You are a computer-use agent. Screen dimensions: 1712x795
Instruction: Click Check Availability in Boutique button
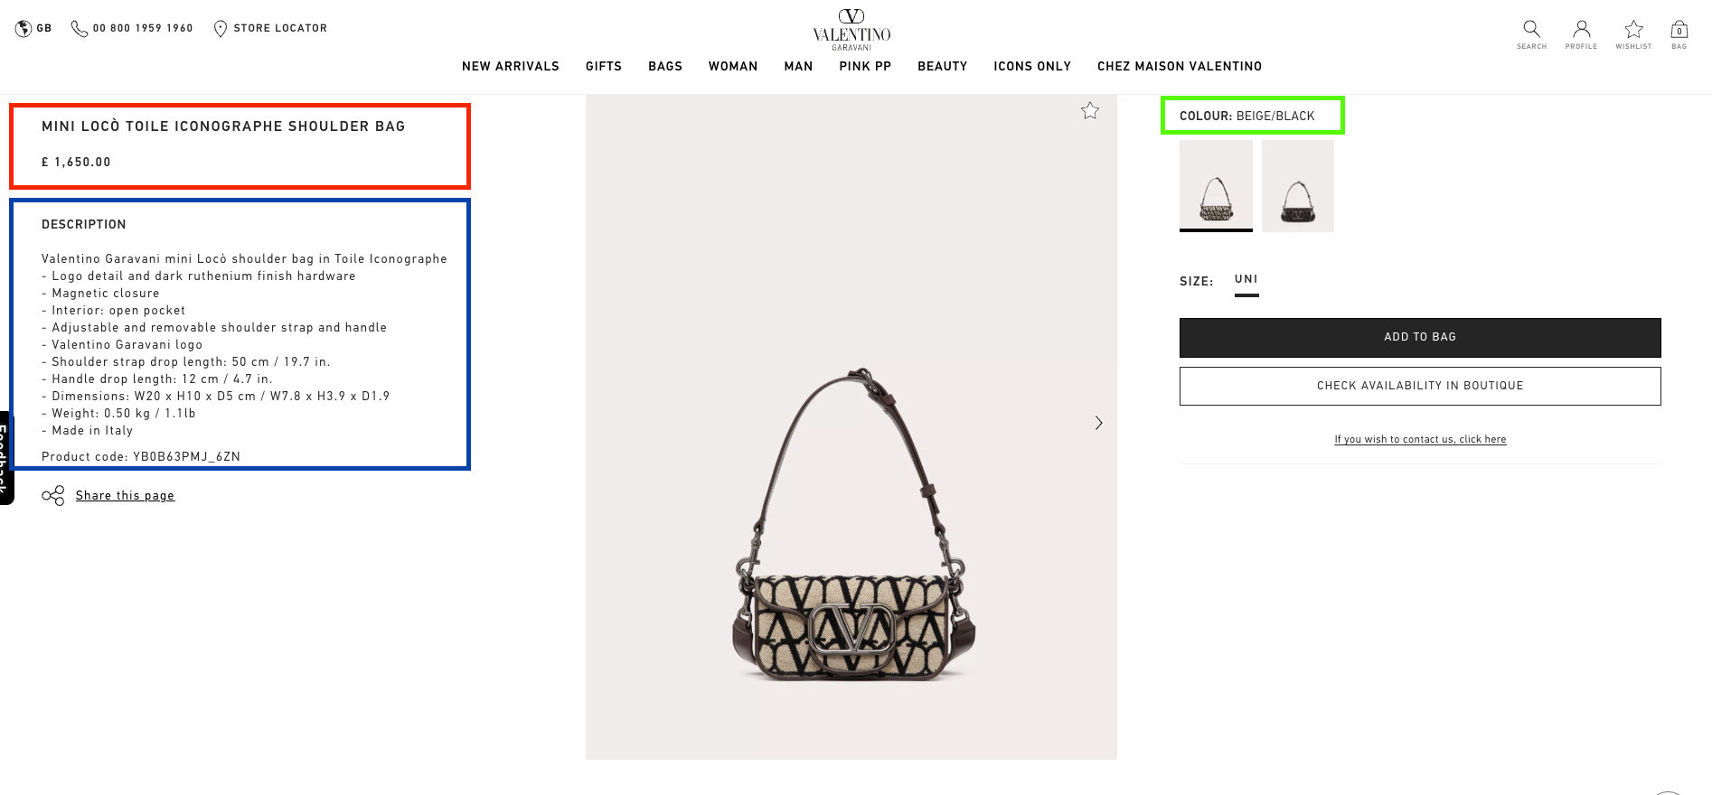pyautogui.click(x=1420, y=386)
